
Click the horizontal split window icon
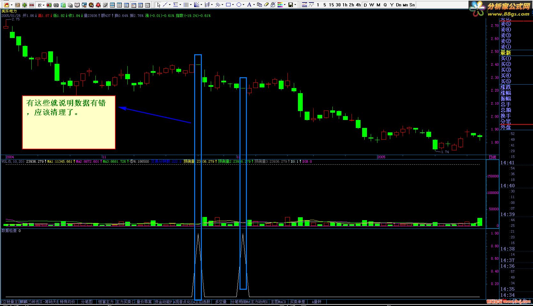point(112,5)
